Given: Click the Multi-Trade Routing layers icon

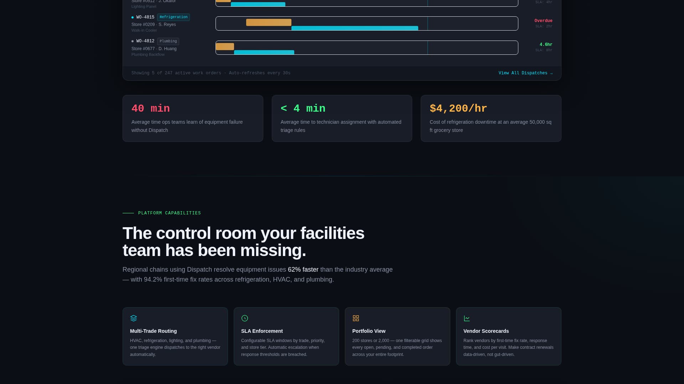Looking at the screenshot, I should coord(134,318).
